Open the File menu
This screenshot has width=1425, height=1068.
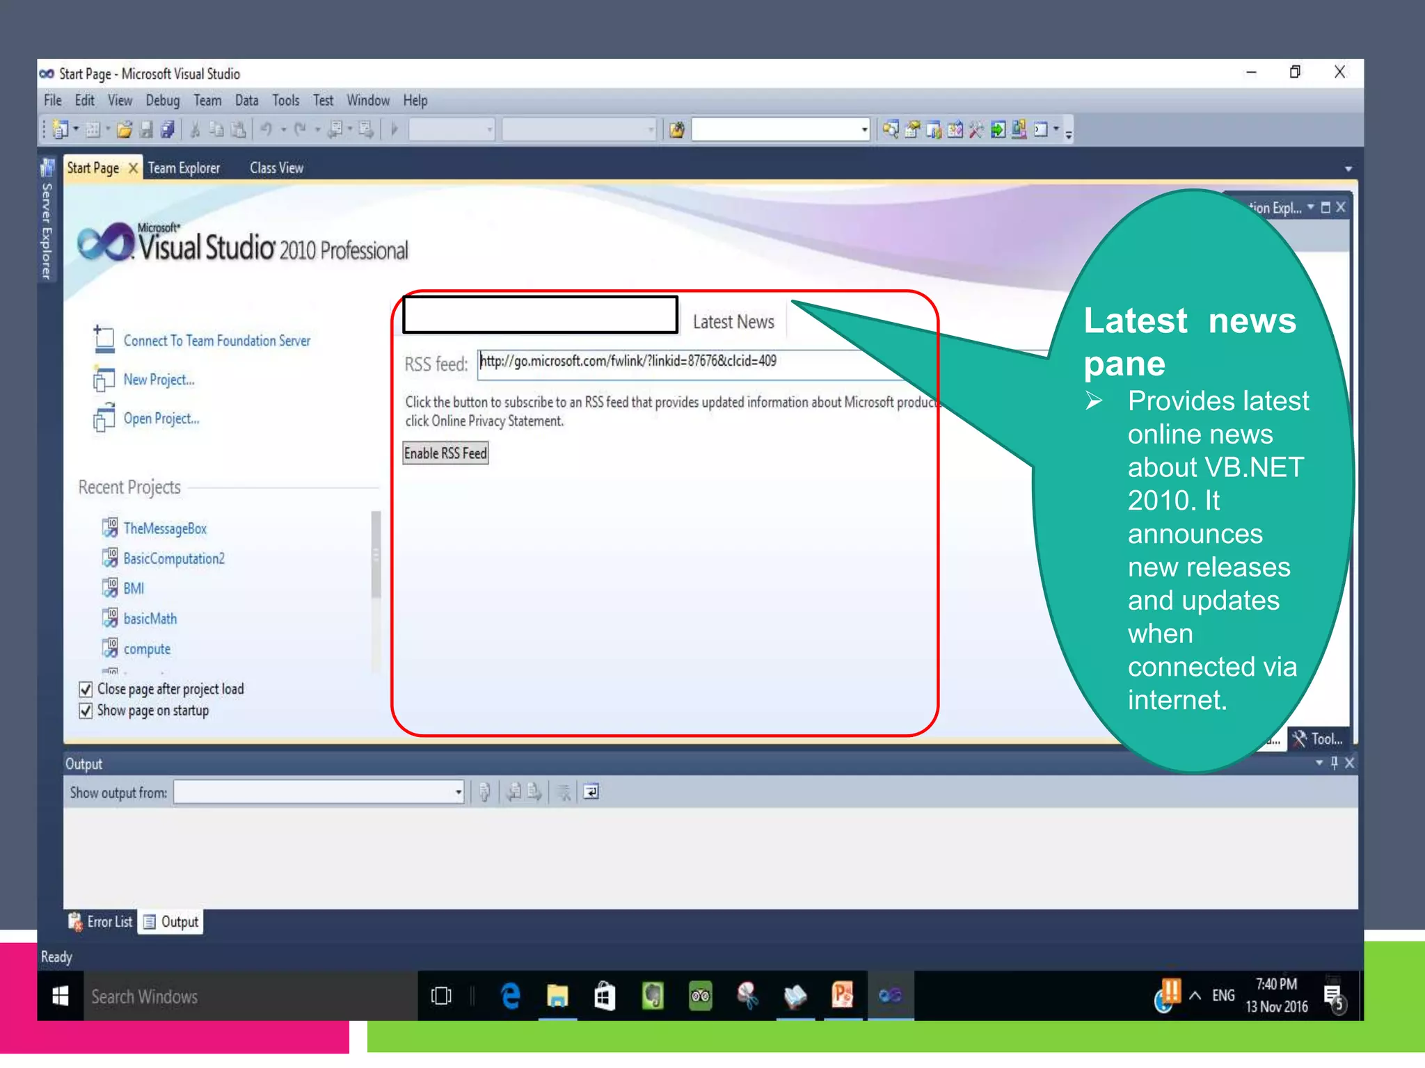click(x=53, y=100)
